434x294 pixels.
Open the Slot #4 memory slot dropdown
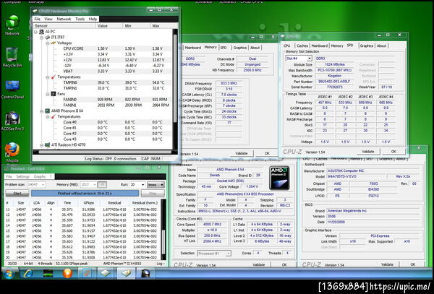click(310, 59)
